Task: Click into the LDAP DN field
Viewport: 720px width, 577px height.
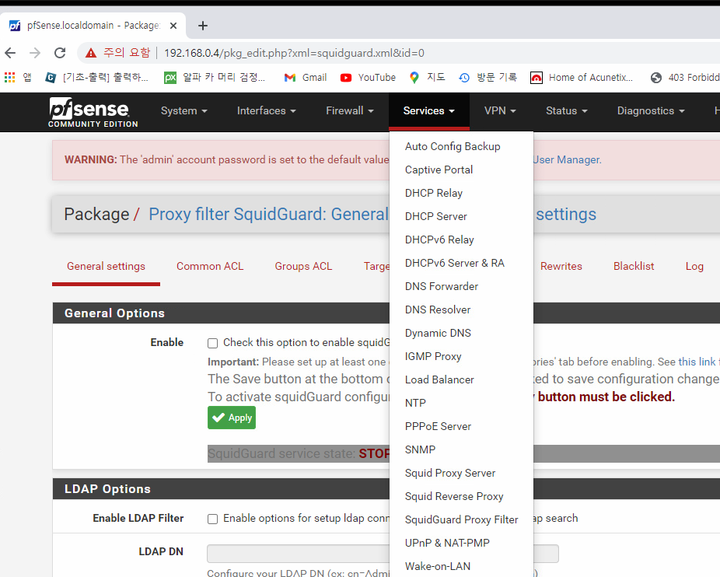Action: point(383,554)
